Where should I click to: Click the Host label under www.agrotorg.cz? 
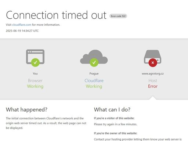click(153, 80)
